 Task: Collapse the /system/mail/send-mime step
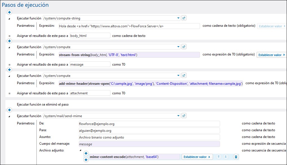[9, 116]
